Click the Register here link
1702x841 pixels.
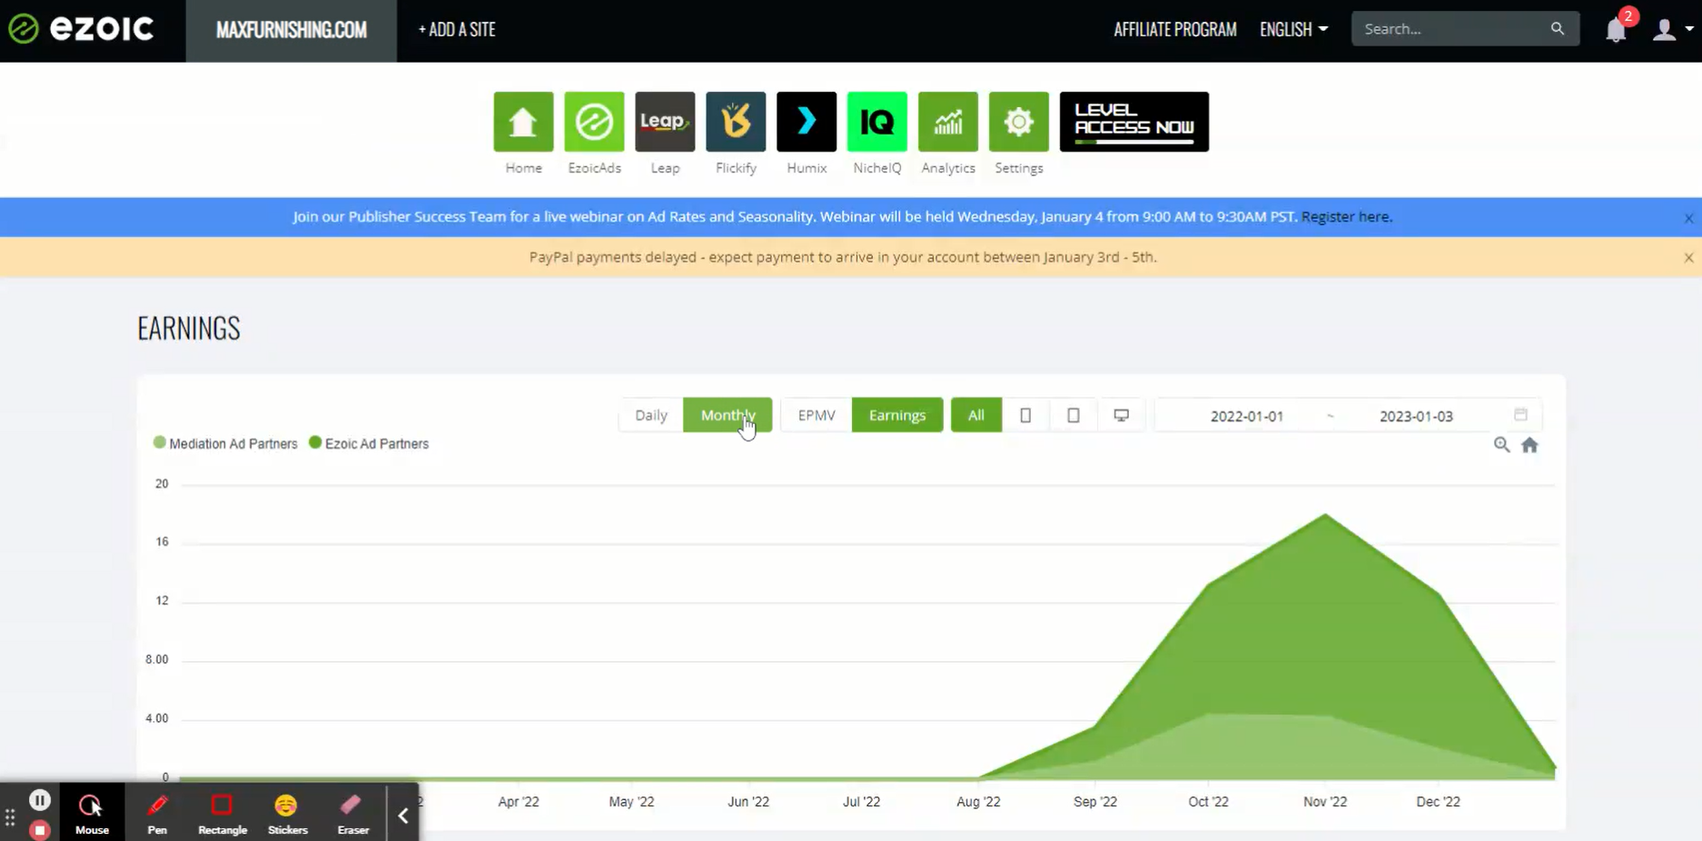tap(1347, 217)
